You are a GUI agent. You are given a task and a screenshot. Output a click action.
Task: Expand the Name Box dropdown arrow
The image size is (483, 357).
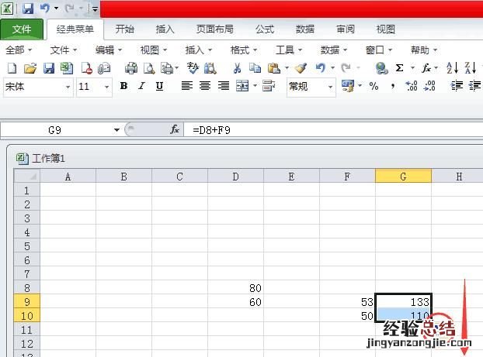[x=116, y=130]
